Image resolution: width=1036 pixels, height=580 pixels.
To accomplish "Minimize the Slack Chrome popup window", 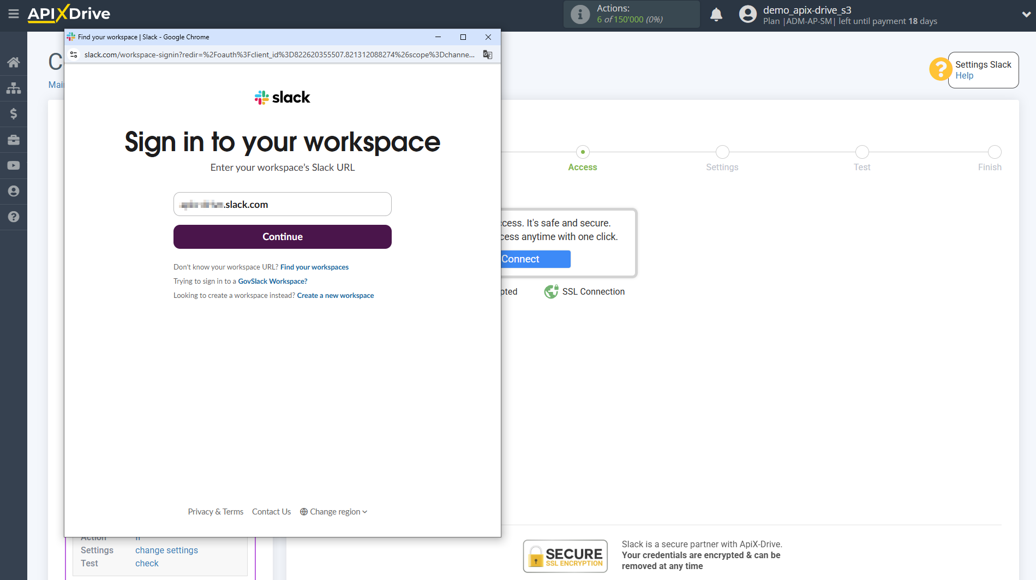I will (x=438, y=37).
